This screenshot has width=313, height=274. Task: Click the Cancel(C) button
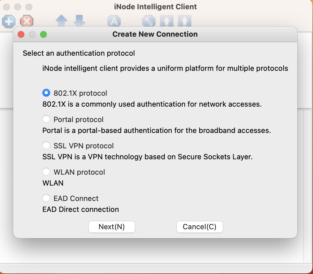point(200,227)
